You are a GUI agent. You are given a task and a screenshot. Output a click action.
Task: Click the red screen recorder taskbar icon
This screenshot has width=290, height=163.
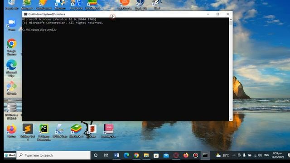click(x=195, y=155)
